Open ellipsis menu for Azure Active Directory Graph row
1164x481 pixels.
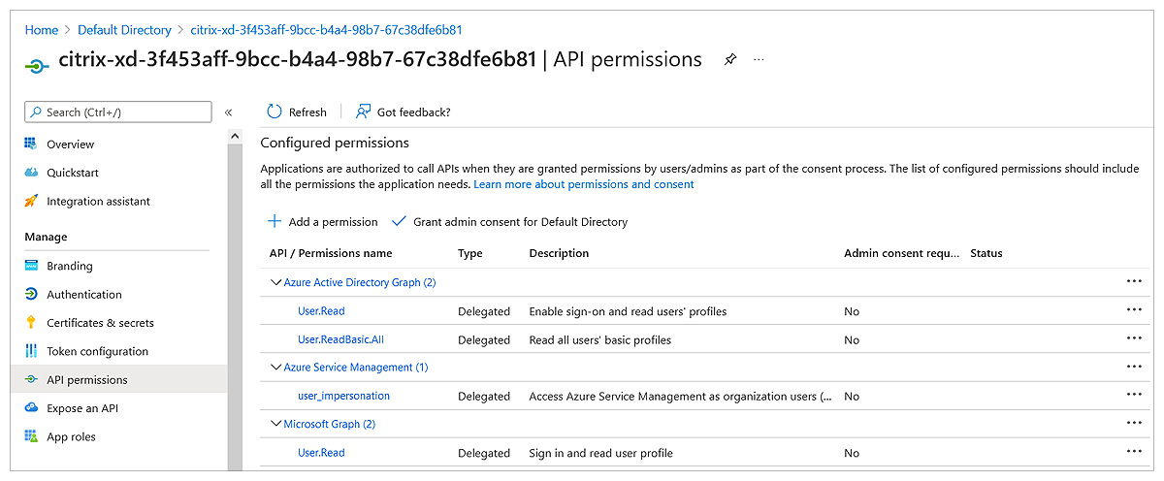(x=1134, y=282)
